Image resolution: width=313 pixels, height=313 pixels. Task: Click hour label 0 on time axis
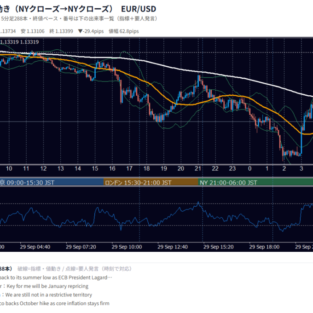(250, 168)
